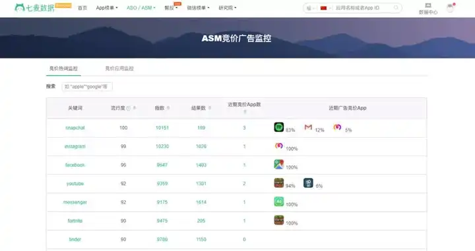
Task: Expand the 研究院 dropdown in navigation
Action: point(227,8)
